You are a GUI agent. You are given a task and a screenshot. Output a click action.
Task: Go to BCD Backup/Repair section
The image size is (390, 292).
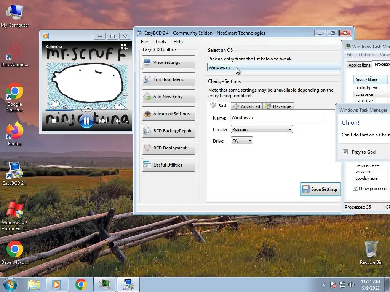tap(168, 131)
